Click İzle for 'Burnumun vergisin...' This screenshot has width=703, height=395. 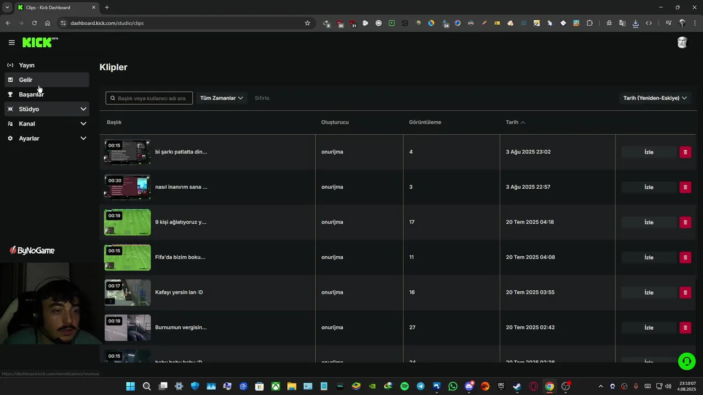click(x=649, y=328)
